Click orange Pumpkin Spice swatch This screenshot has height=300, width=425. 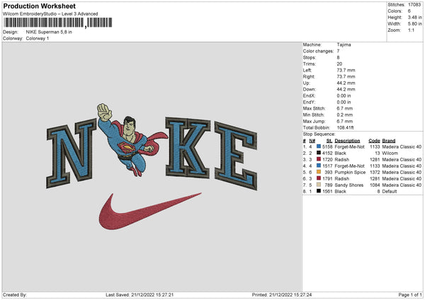coord(319,172)
